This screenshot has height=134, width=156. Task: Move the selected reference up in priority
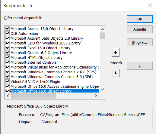[116, 53]
